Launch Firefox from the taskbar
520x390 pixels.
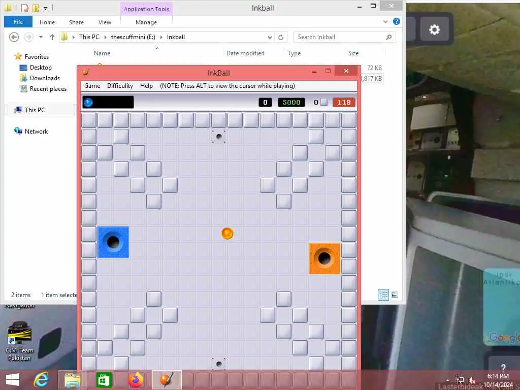coord(136,380)
